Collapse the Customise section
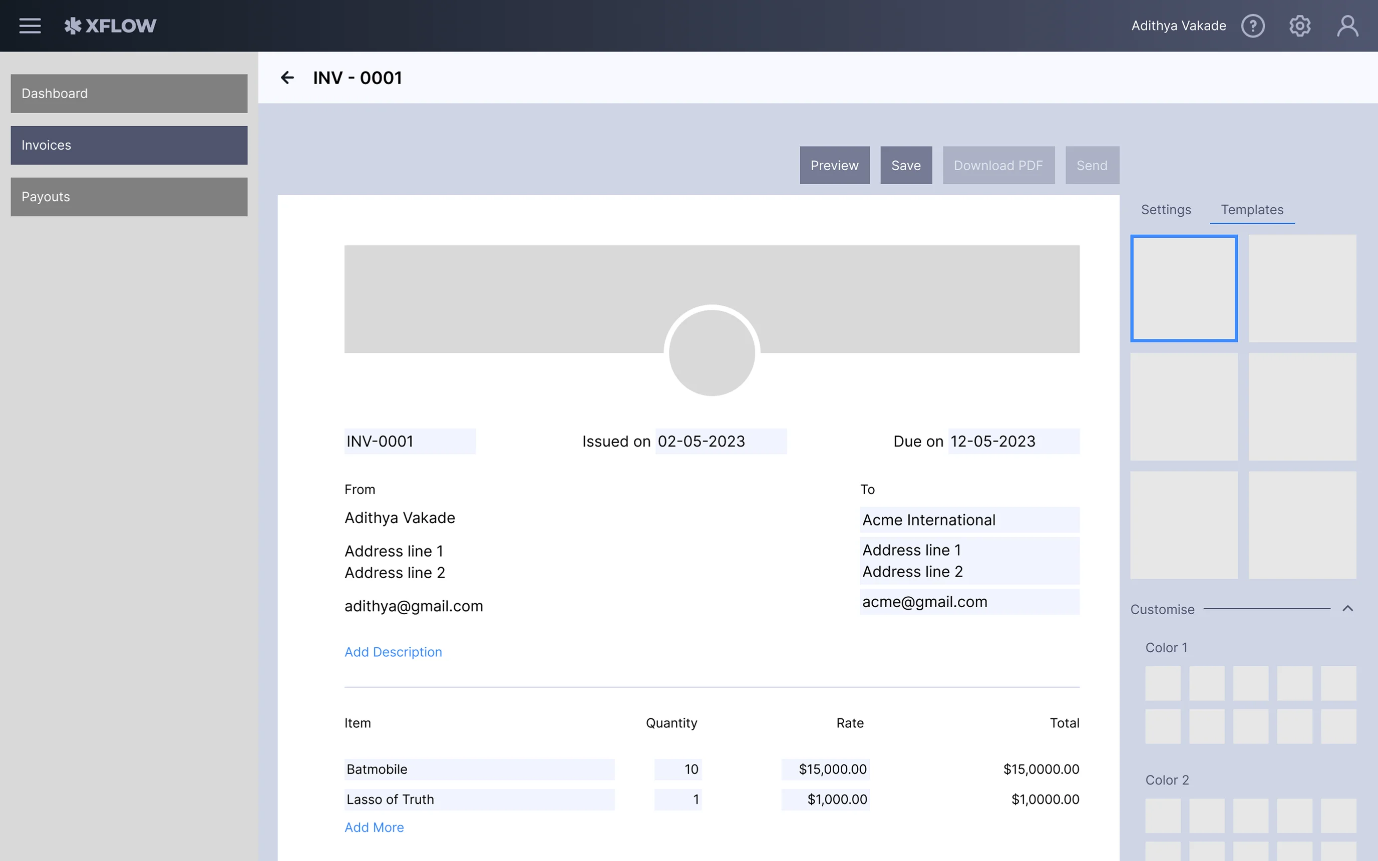Image resolution: width=1378 pixels, height=861 pixels. [x=1348, y=609]
